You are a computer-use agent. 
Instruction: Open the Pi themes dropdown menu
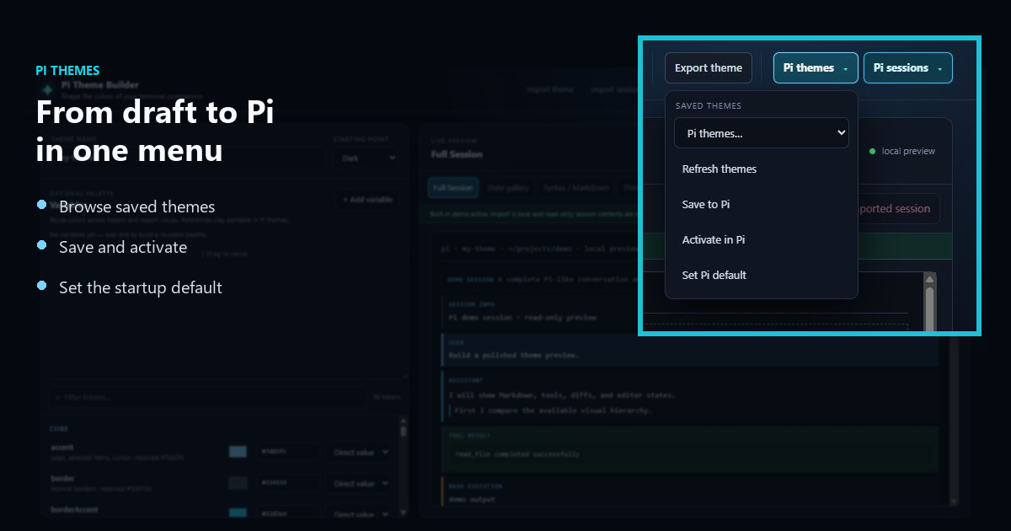coord(816,68)
